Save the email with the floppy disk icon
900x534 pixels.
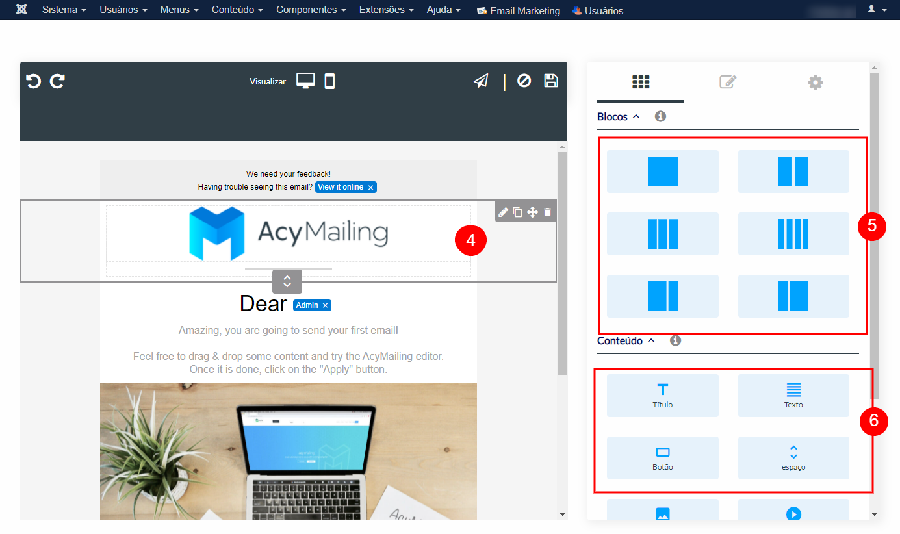tap(550, 81)
